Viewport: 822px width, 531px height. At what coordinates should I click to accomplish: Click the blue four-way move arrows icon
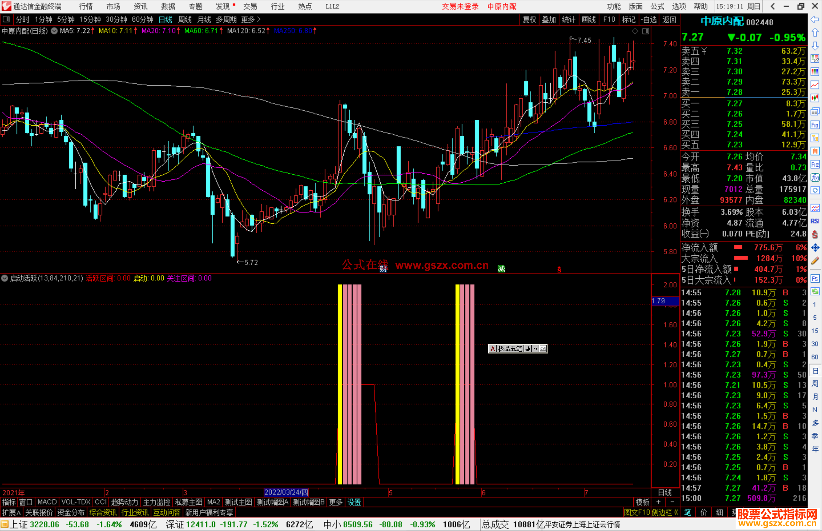(815, 248)
